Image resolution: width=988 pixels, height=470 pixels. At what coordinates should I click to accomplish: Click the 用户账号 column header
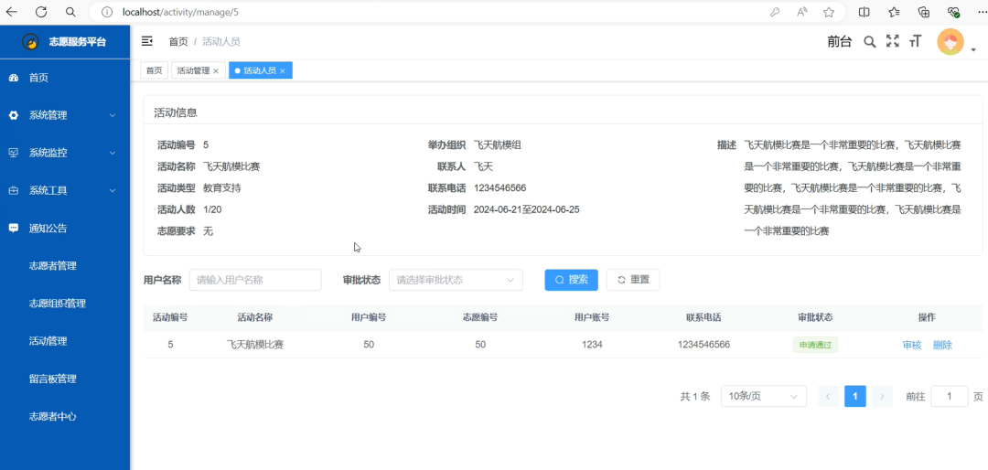click(x=592, y=317)
